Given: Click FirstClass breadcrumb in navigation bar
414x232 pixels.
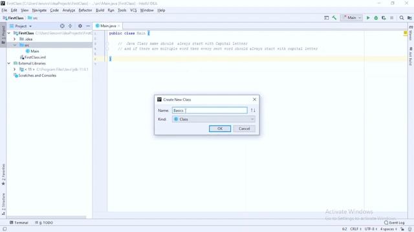Looking at the screenshot, I should pos(13,18).
